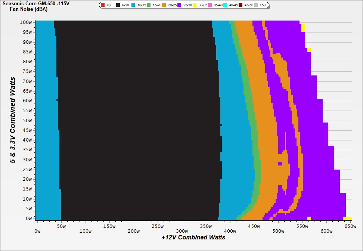Click the dark red 45-50 legend swatch

(x=241, y=5)
